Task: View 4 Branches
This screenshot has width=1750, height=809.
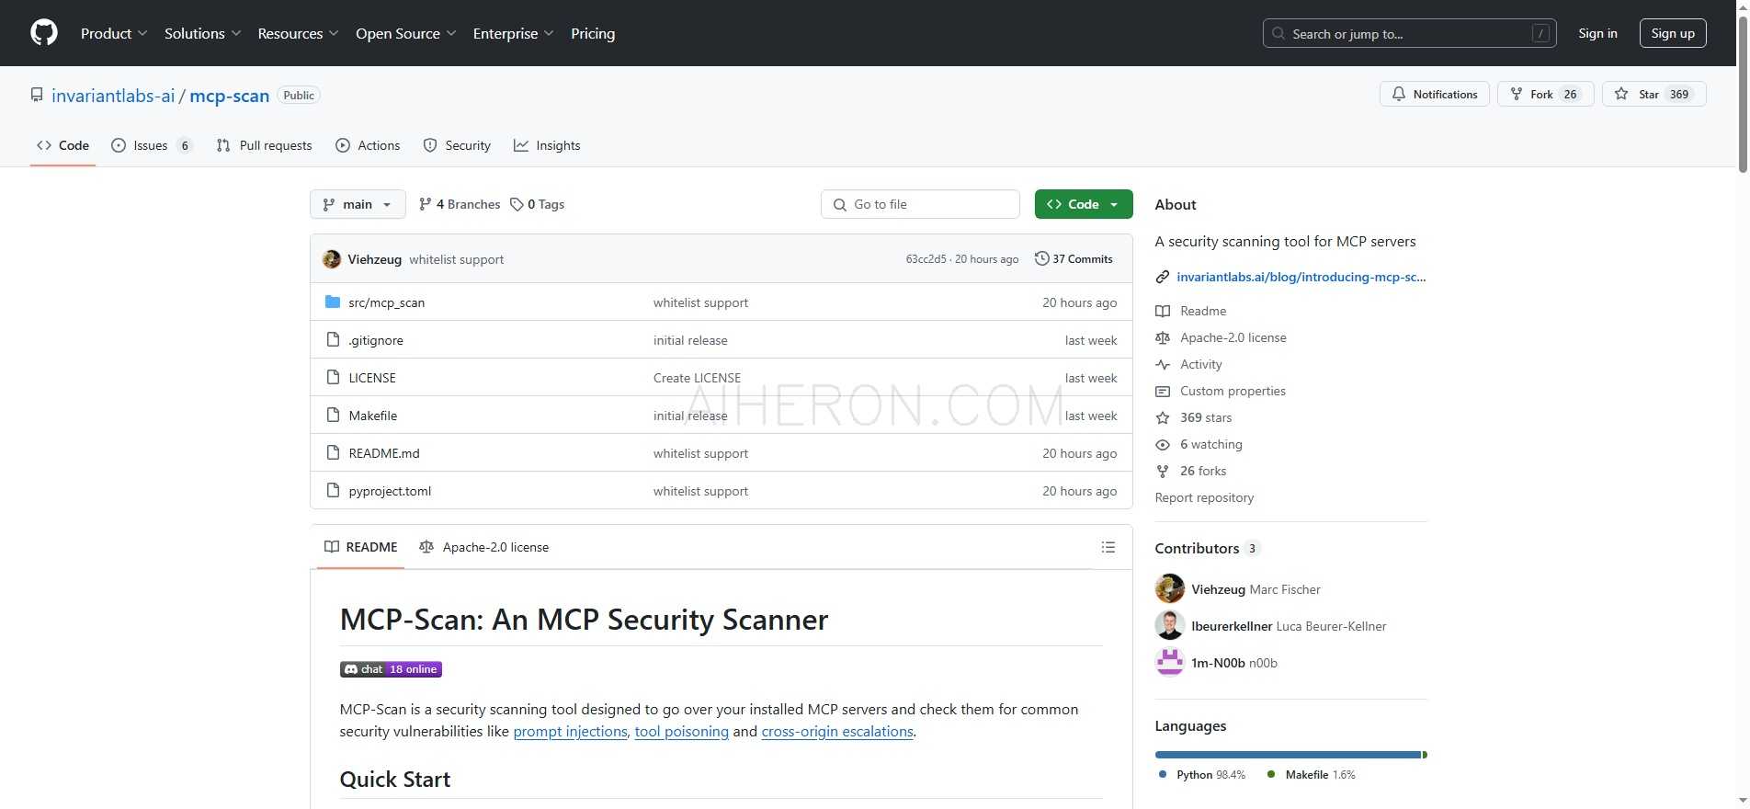Action: pyautogui.click(x=460, y=204)
